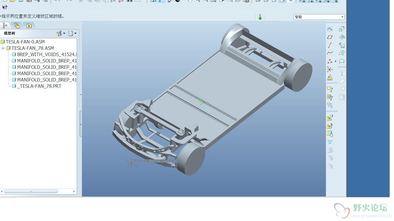Select the Extrude tool
Screen dimensions: 394x221
tap(342, 29)
